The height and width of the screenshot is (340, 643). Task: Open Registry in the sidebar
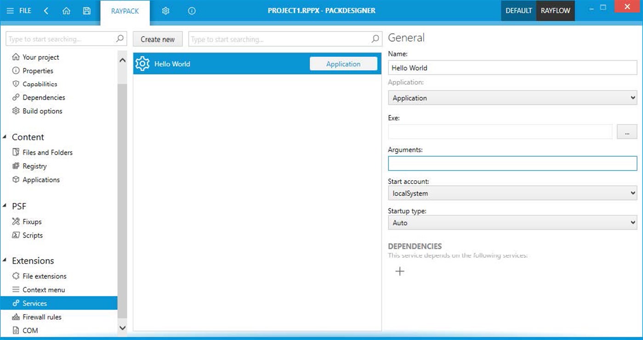[34, 166]
